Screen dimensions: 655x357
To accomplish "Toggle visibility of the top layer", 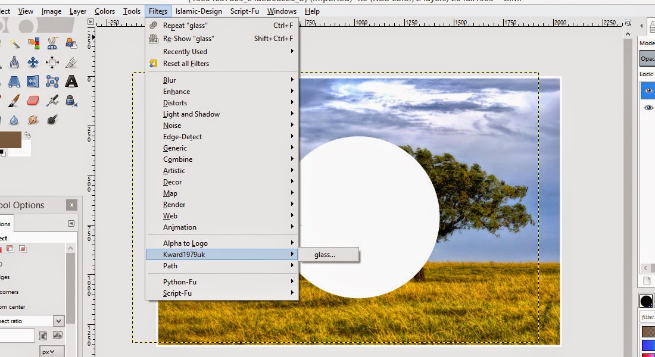I will (x=648, y=90).
